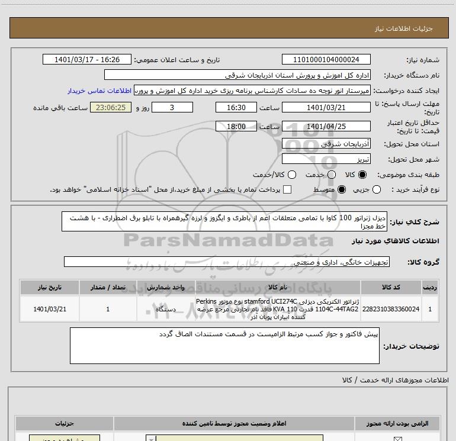Tick the اسناد خزانه اسلامی payment checkbox
This screenshot has width=456, height=441.
(x=287, y=189)
